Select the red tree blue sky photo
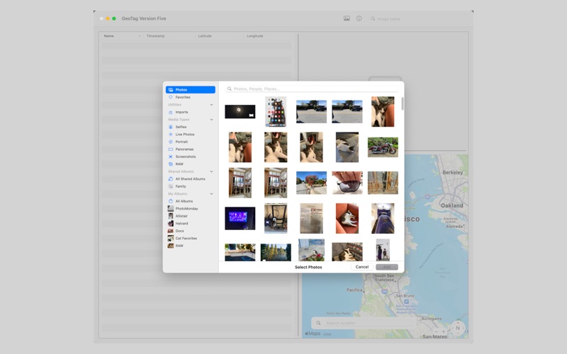The image size is (567, 354). tap(311, 183)
